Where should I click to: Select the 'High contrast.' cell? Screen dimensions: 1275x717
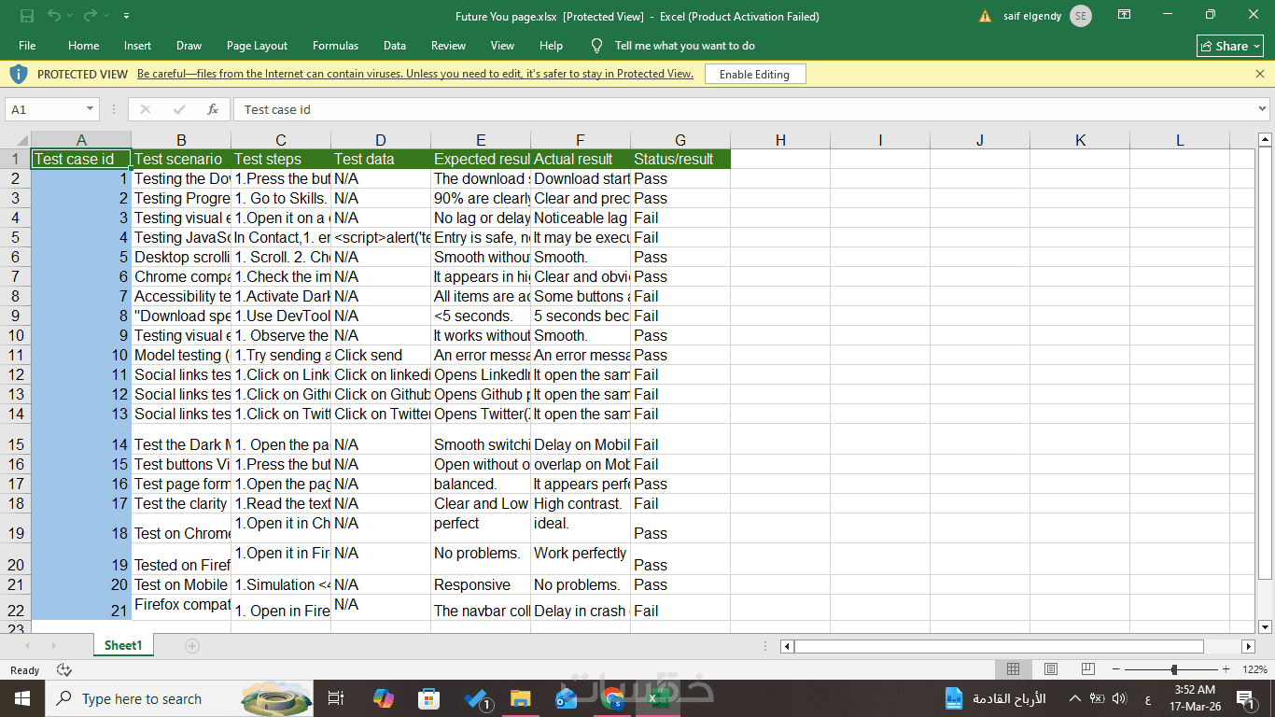pos(581,503)
